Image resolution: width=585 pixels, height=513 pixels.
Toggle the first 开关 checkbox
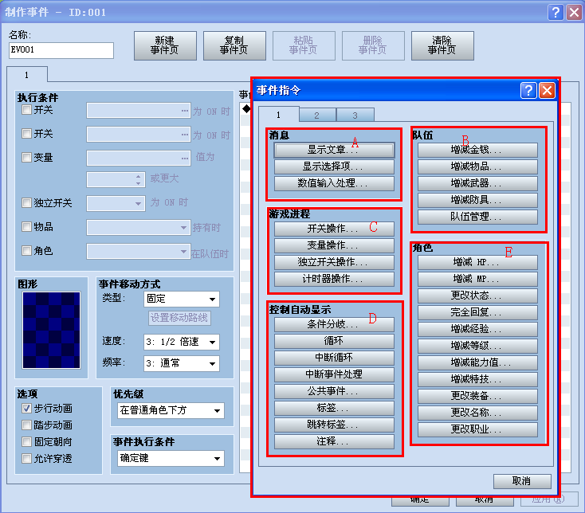pyautogui.click(x=26, y=110)
